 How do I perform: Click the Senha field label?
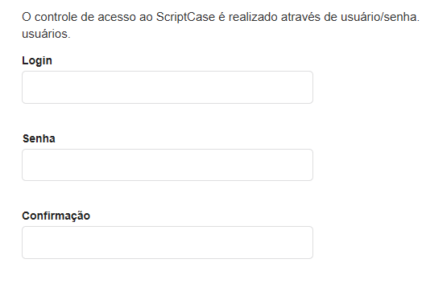click(39, 138)
